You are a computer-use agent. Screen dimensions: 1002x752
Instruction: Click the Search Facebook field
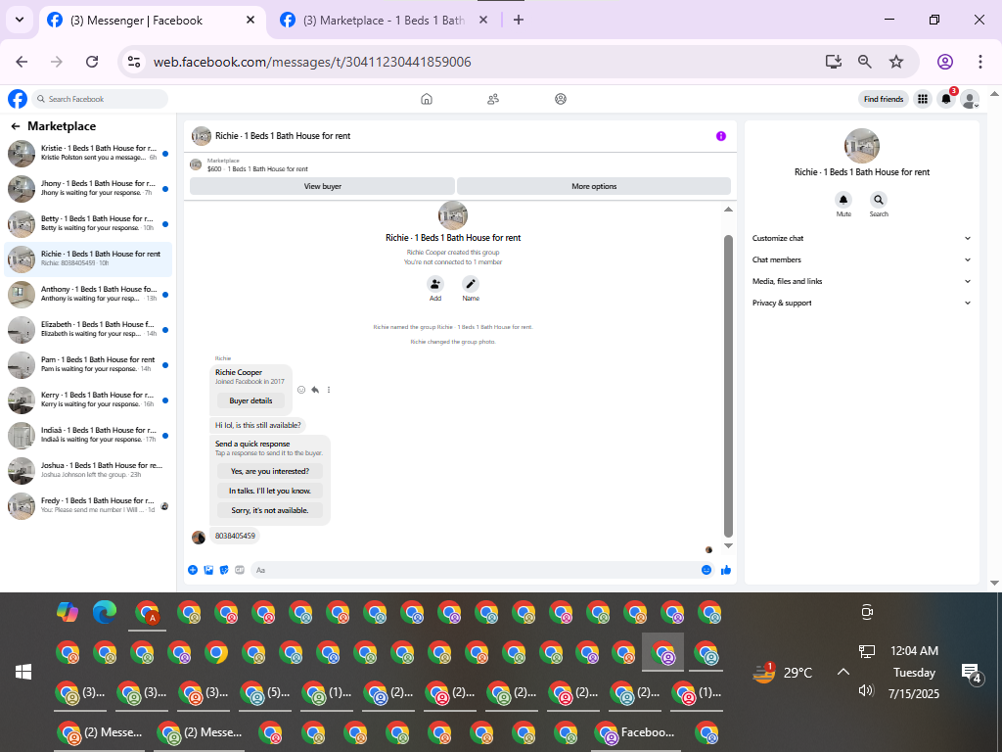[x=101, y=99]
